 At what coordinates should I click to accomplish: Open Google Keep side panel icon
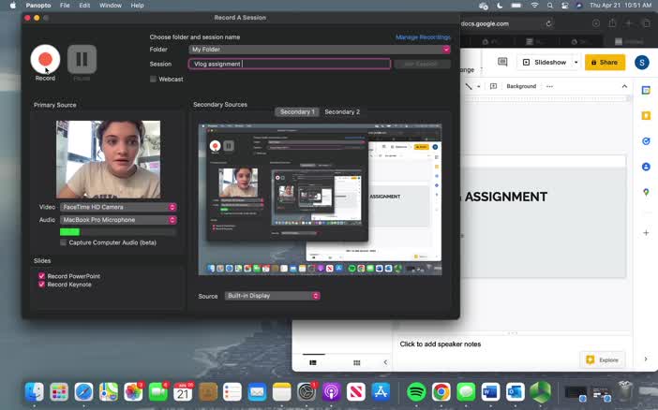[646, 115]
